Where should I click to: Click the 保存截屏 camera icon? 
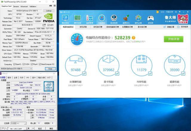point(178,27)
